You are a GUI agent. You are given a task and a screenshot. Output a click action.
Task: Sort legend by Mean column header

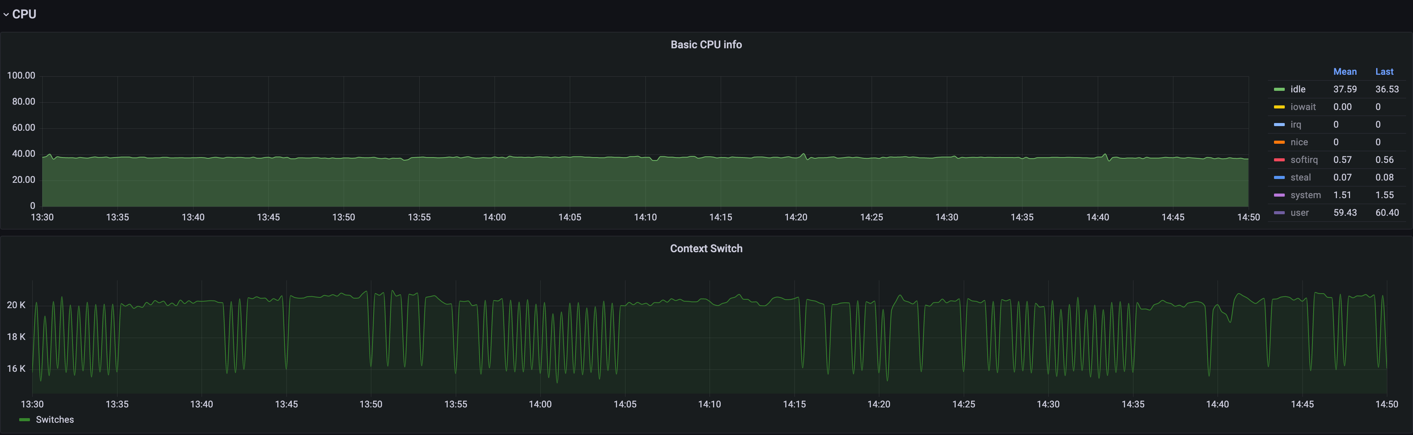1345,72
